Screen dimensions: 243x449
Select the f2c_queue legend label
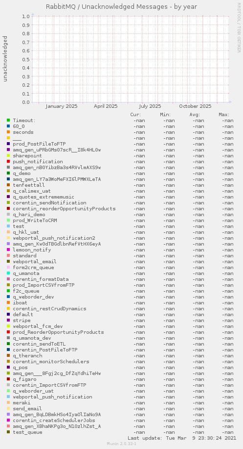coord(26,291)
